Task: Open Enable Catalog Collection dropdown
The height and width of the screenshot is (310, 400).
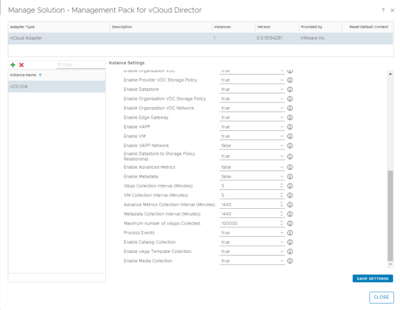Action: 252,242
